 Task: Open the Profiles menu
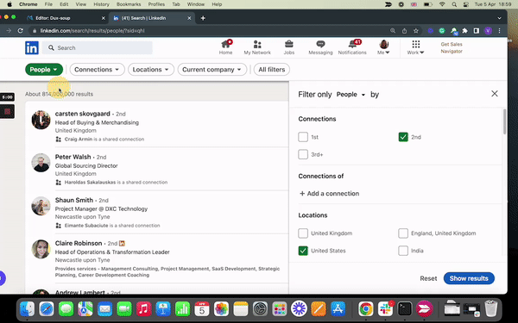point(156,4)
